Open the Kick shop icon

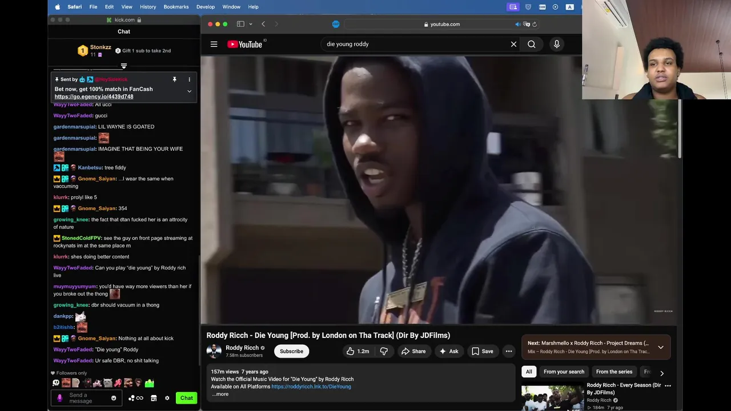click(x=154, y=398)
